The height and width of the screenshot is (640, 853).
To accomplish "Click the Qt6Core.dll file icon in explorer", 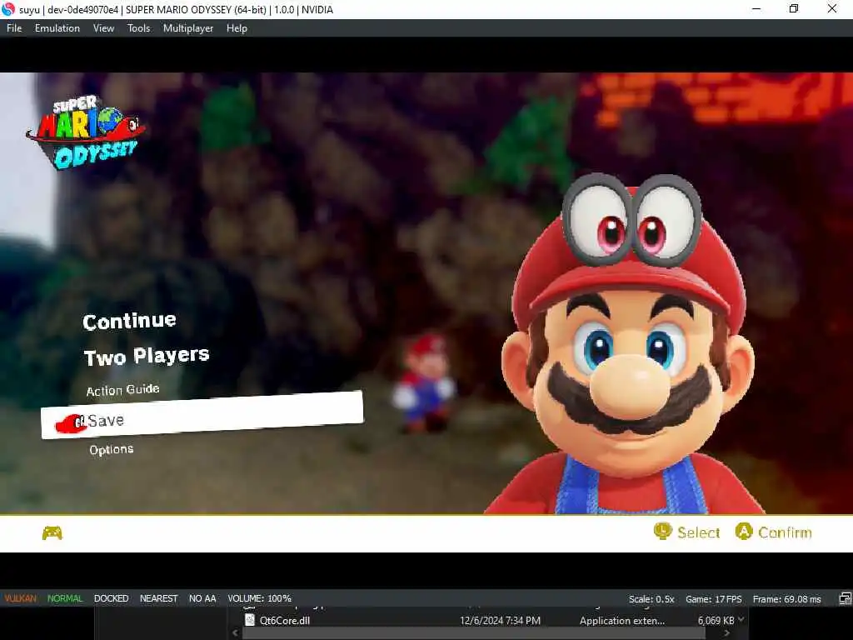I will 250,620.
